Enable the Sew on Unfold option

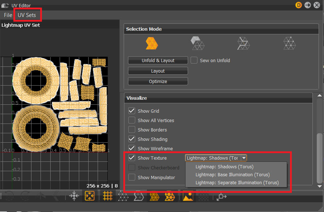193,60
